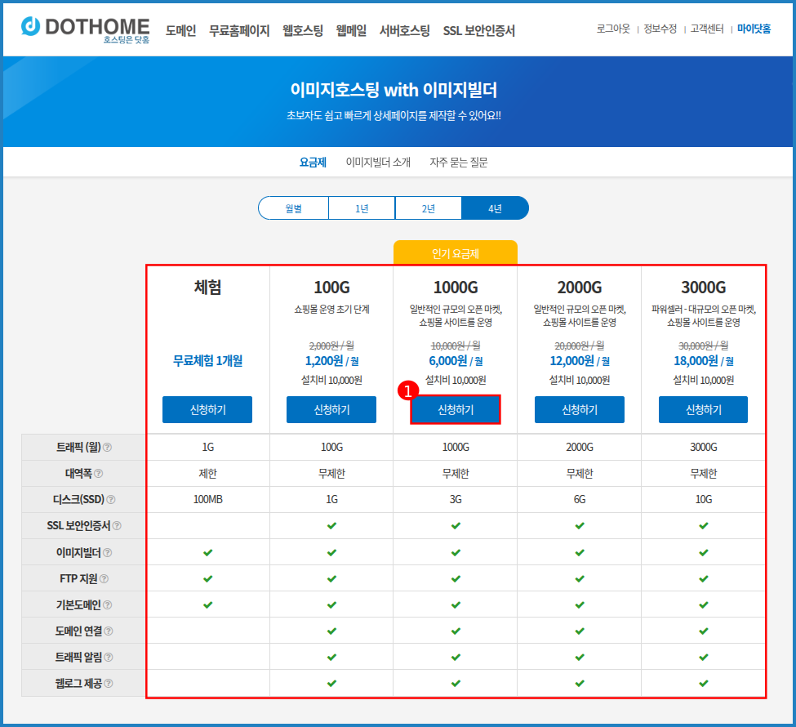Screen dimensions: 796x727
Task: Click help icon next to SSL 보안인증서
Action: (x=116, y=526)
